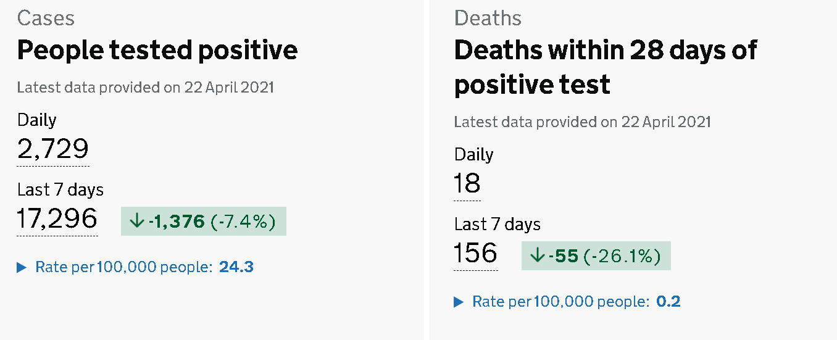Open the "People tested positive" heading
Image resolution: width=837 pixels, height=340 pixels.
tap(157, 50)
